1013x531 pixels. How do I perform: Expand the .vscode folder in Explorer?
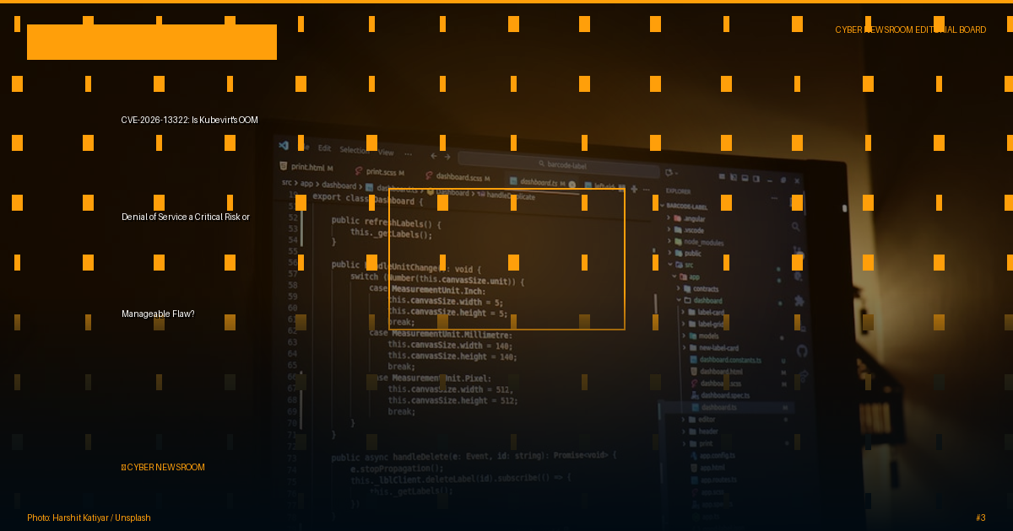(685, 230)
